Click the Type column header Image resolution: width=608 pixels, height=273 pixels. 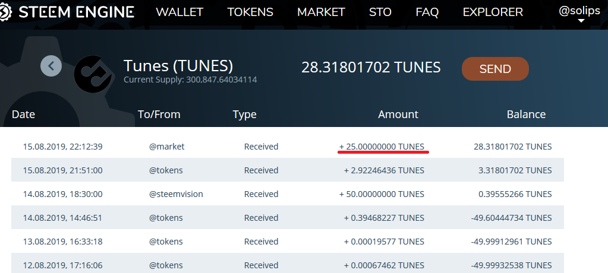[x=245, y=115]
